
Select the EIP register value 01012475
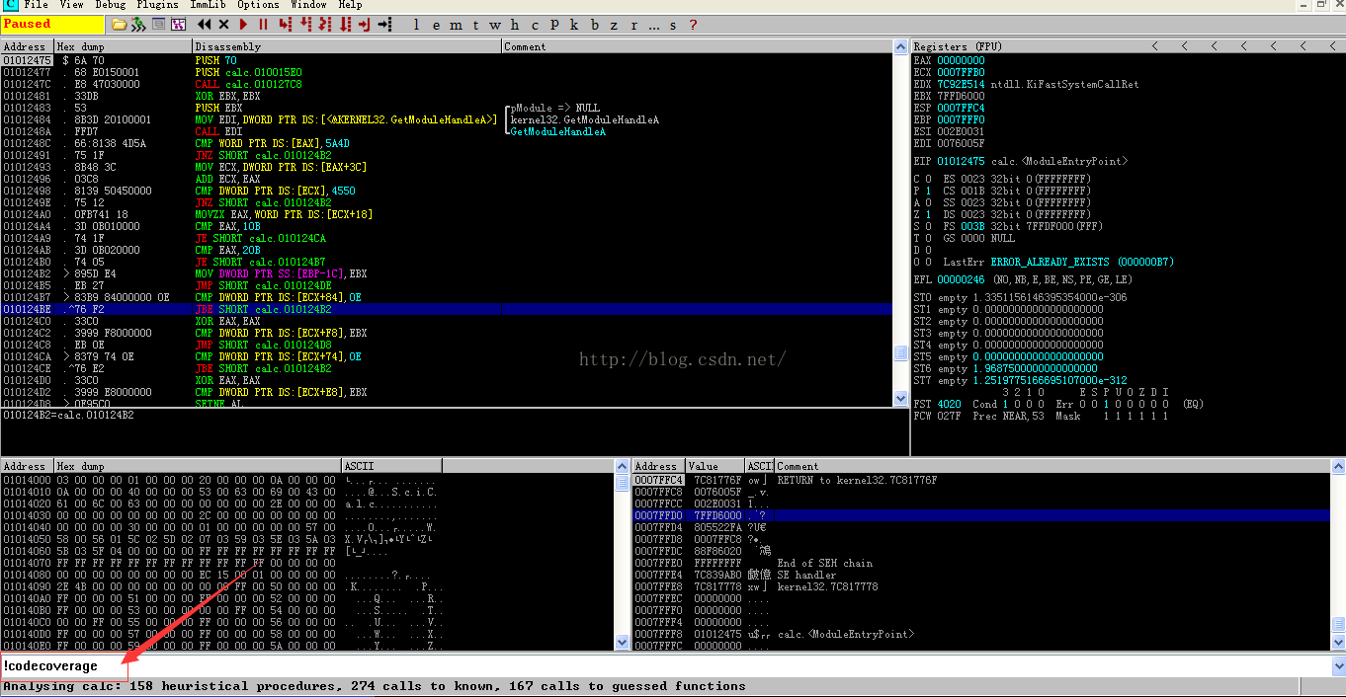pyautogui.click(x=961, y=161)
